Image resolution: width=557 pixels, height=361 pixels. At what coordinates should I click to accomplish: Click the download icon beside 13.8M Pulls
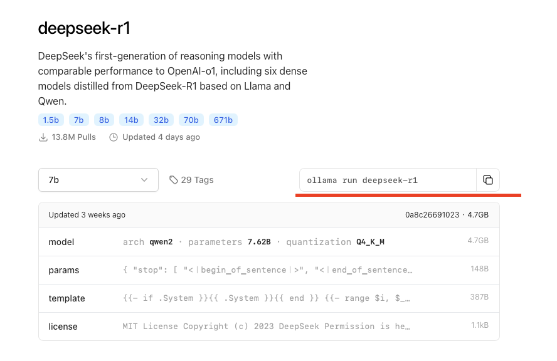[x=43, y=137]
